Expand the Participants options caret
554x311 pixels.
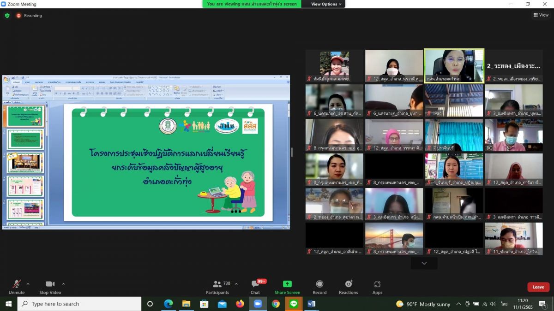tap(236, 284)
